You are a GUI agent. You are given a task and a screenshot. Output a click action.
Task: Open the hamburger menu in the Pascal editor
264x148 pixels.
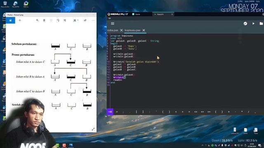(x=113, y=23)
